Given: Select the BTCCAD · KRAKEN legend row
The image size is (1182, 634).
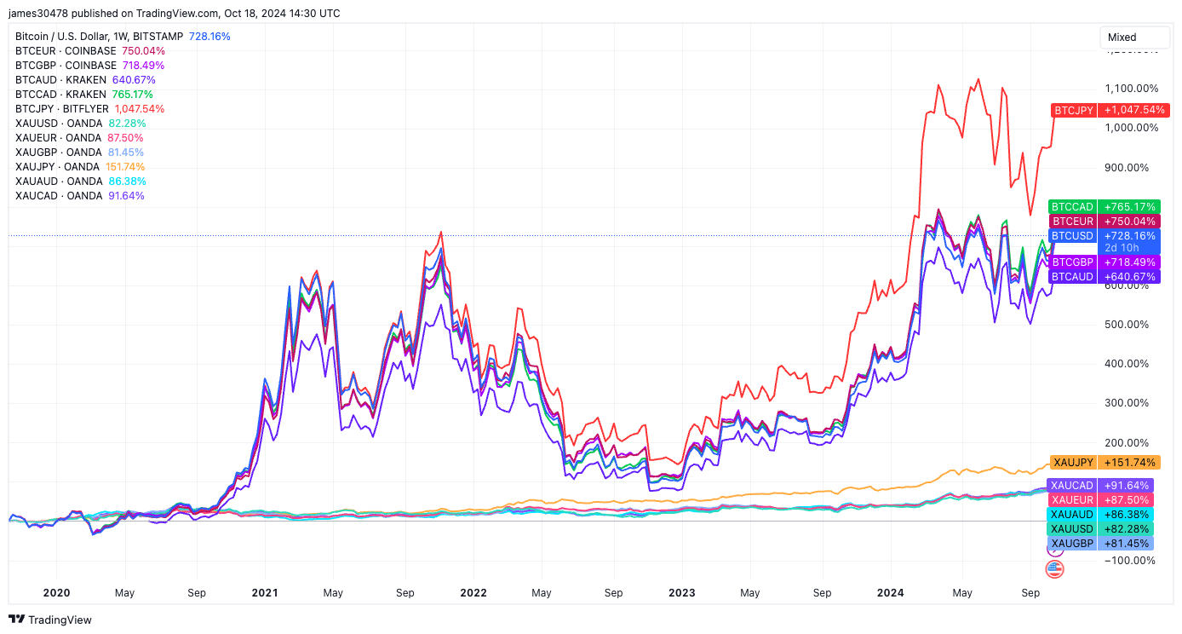Looking at the screenshot, I should [x=84, y=95].
